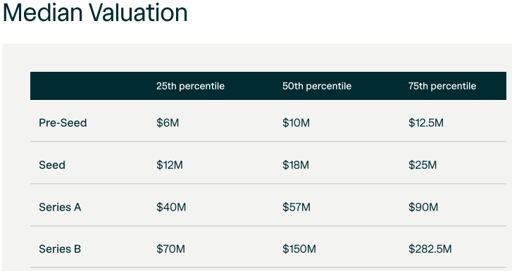Select the $57M Series A cell
512x271 pixels.
296,207
